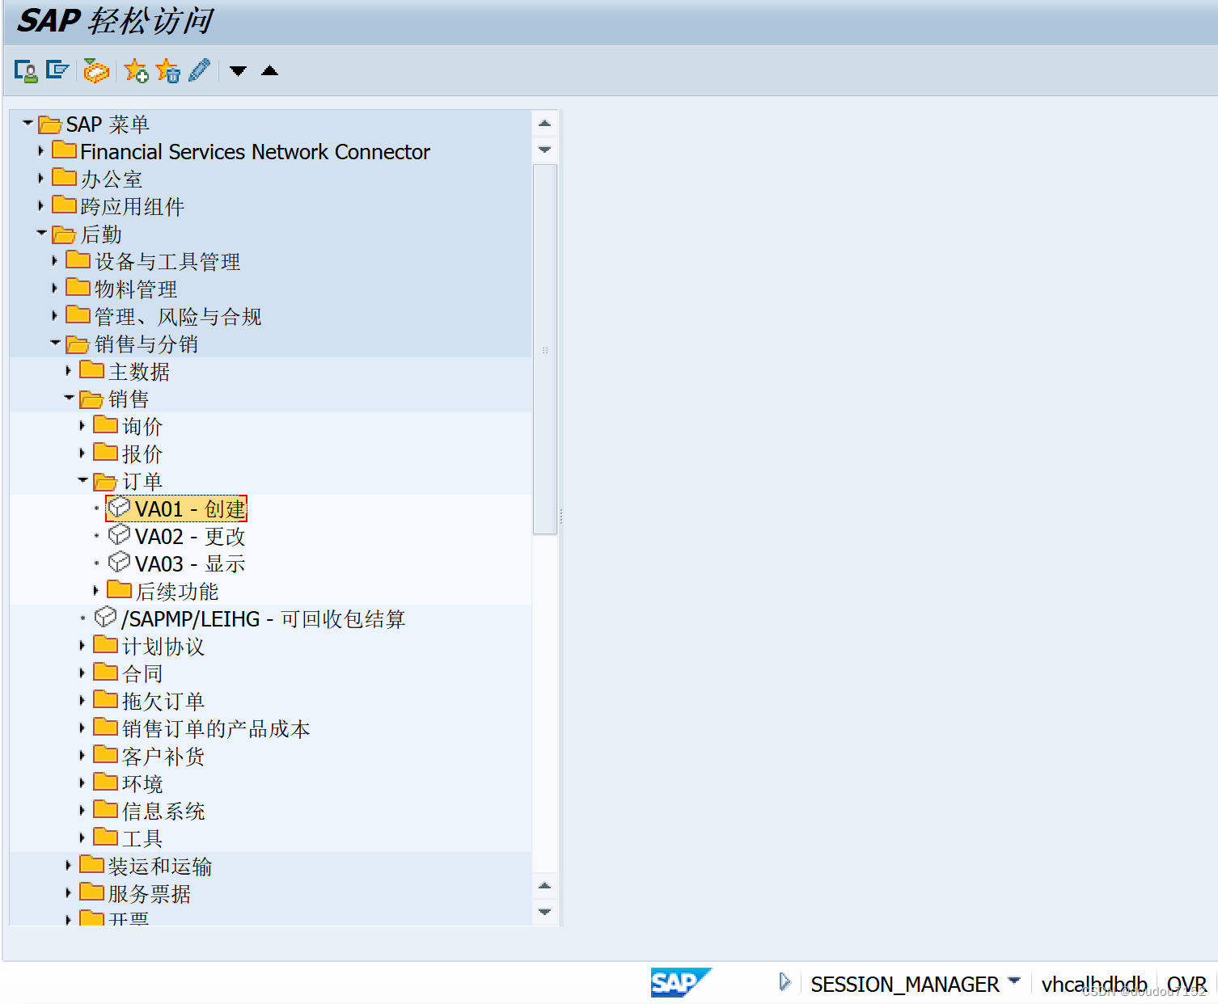Image resolution: width=1218 pixels, height=1004 pixels.
Task: Expand the 后续功能 folder
Action: point(96,589)
